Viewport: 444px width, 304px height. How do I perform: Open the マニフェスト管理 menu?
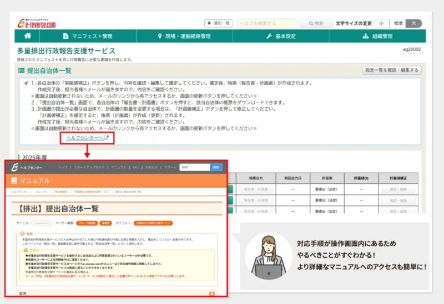tap(88, 36)
